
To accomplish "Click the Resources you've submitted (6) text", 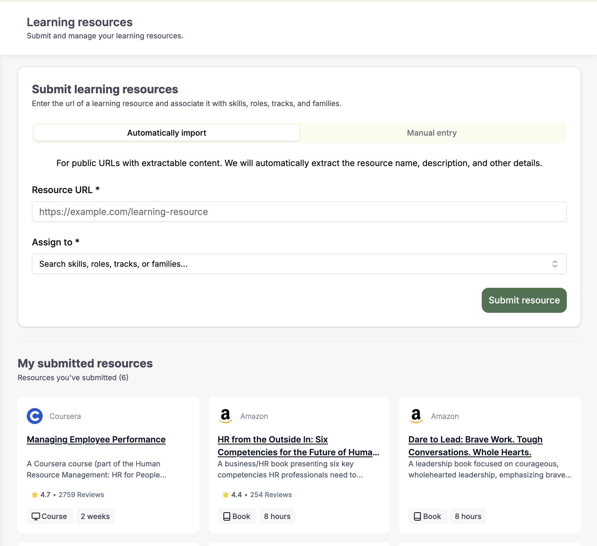I will point(73,378).
